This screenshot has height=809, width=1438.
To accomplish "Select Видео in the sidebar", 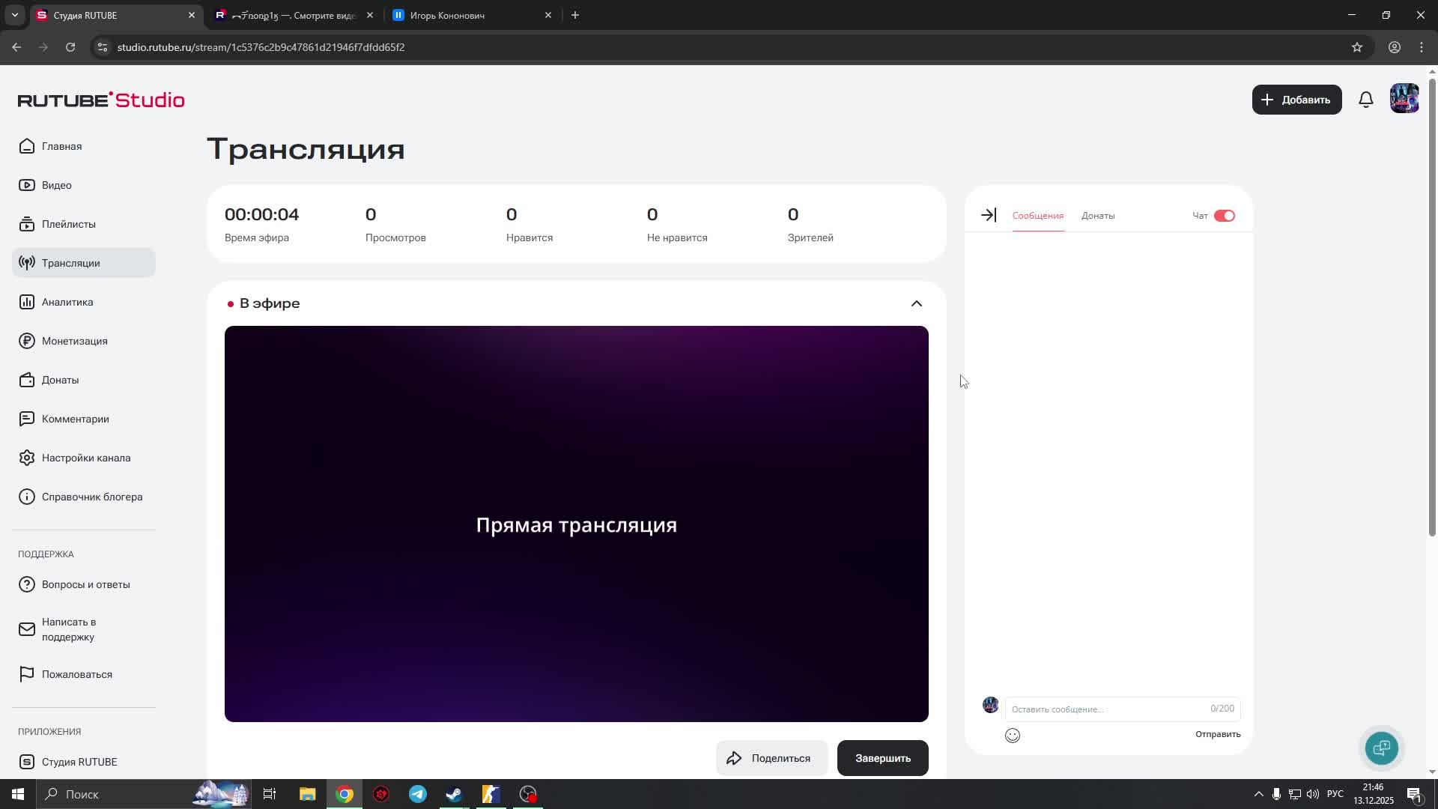I will [x=56, y=185].
